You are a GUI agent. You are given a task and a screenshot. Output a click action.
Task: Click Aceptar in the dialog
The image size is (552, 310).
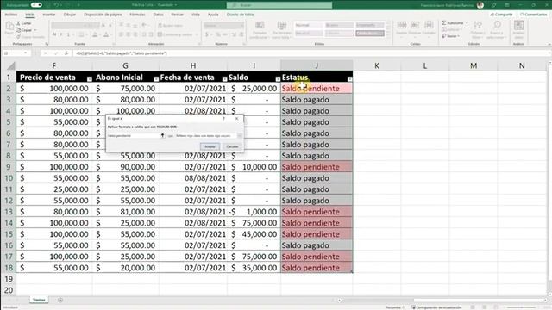tap(210, 146)
